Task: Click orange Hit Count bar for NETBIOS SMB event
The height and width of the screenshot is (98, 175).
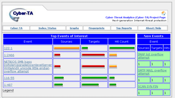Action: [113, 66]
